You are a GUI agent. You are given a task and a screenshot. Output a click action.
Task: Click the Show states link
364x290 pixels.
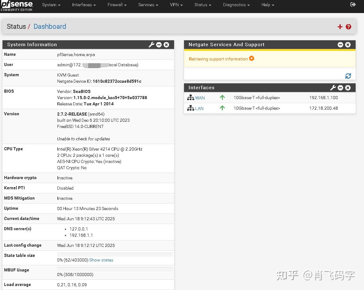click(x=101, y=260)
